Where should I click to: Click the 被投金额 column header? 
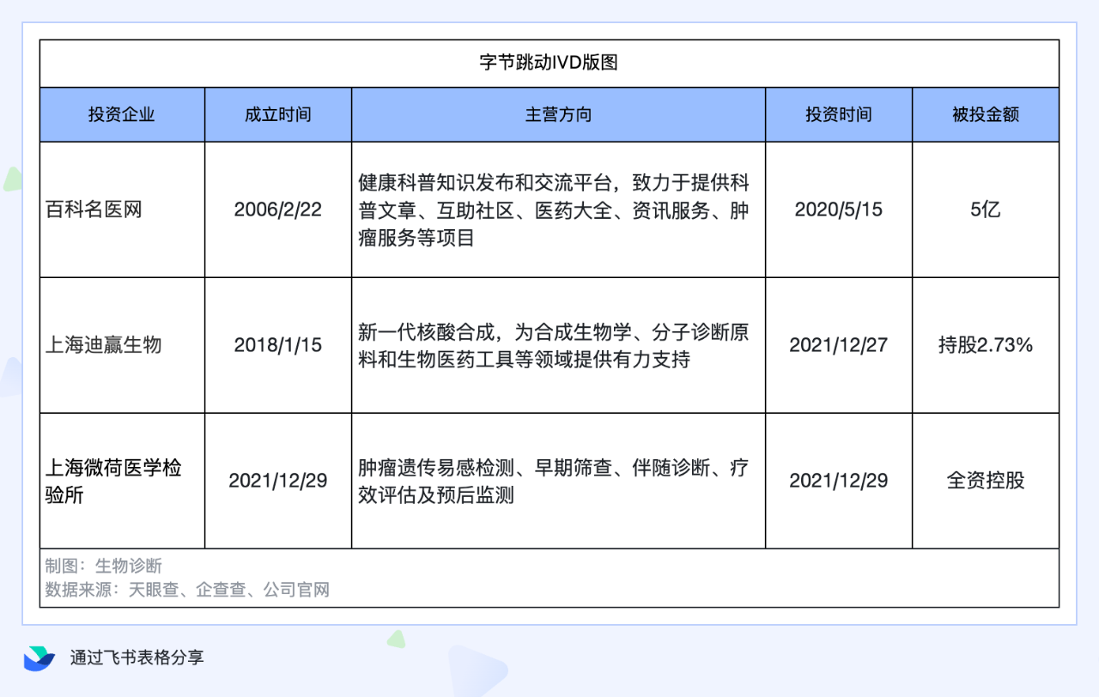[x=985, y=114]
